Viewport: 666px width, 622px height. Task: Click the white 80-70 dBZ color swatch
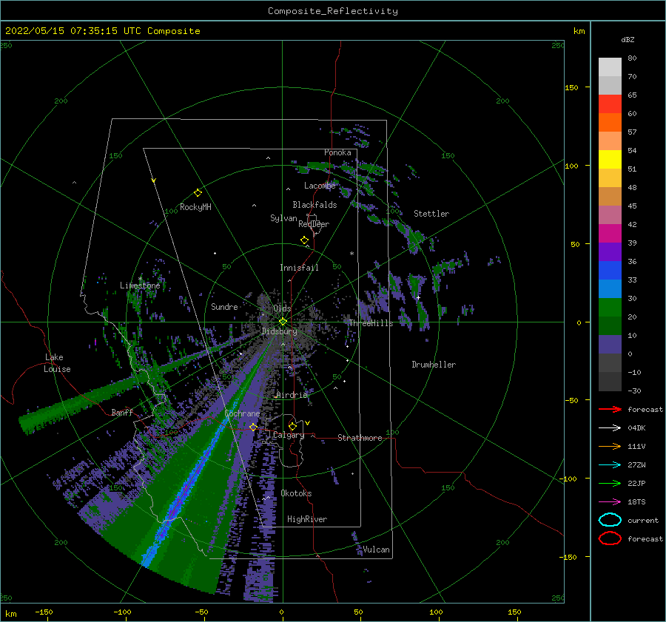[x=610, y=67]
